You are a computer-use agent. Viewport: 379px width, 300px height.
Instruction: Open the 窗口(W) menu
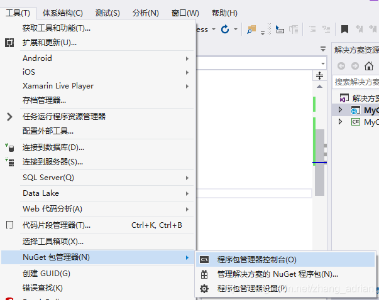tap(185, 13)
